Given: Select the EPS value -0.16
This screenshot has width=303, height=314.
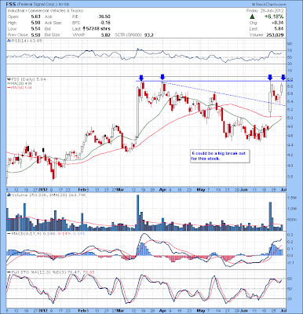Looking at the screenshot, I should (105, 23).
